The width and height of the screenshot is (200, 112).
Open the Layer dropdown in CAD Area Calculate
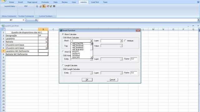tap(121, 59)
